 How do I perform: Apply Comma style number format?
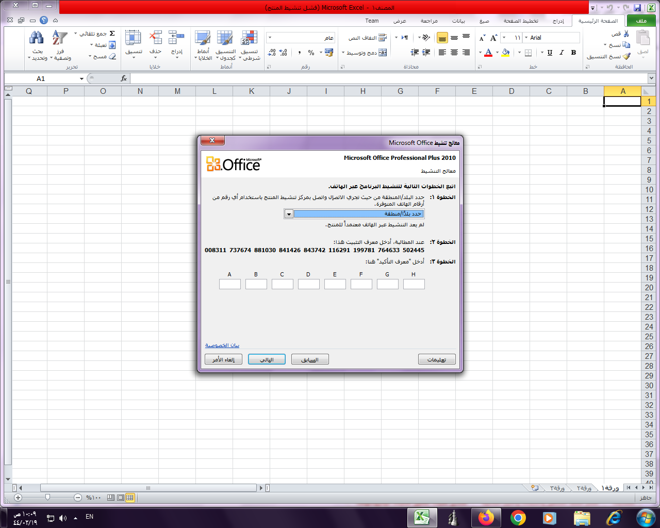click(x=299, y=53)
